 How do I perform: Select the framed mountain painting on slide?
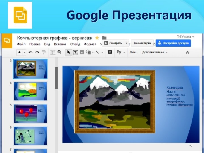coord(115,102)
